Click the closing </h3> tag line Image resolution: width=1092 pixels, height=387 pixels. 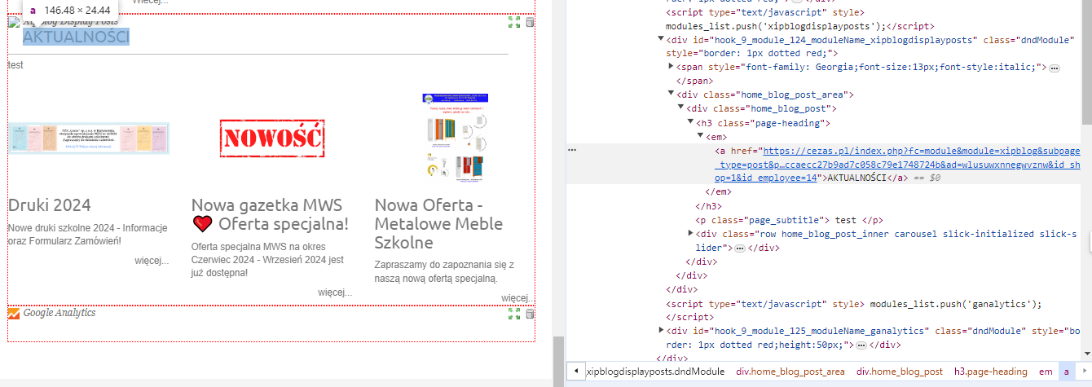click(707, 206)
